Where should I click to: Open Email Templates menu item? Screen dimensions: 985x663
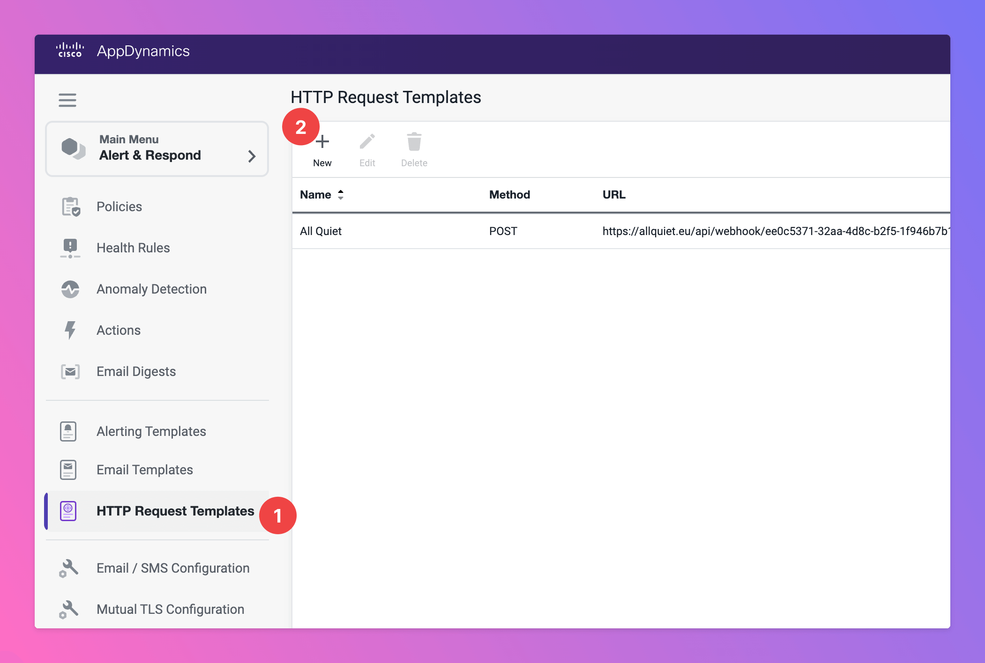pos(144,470)
